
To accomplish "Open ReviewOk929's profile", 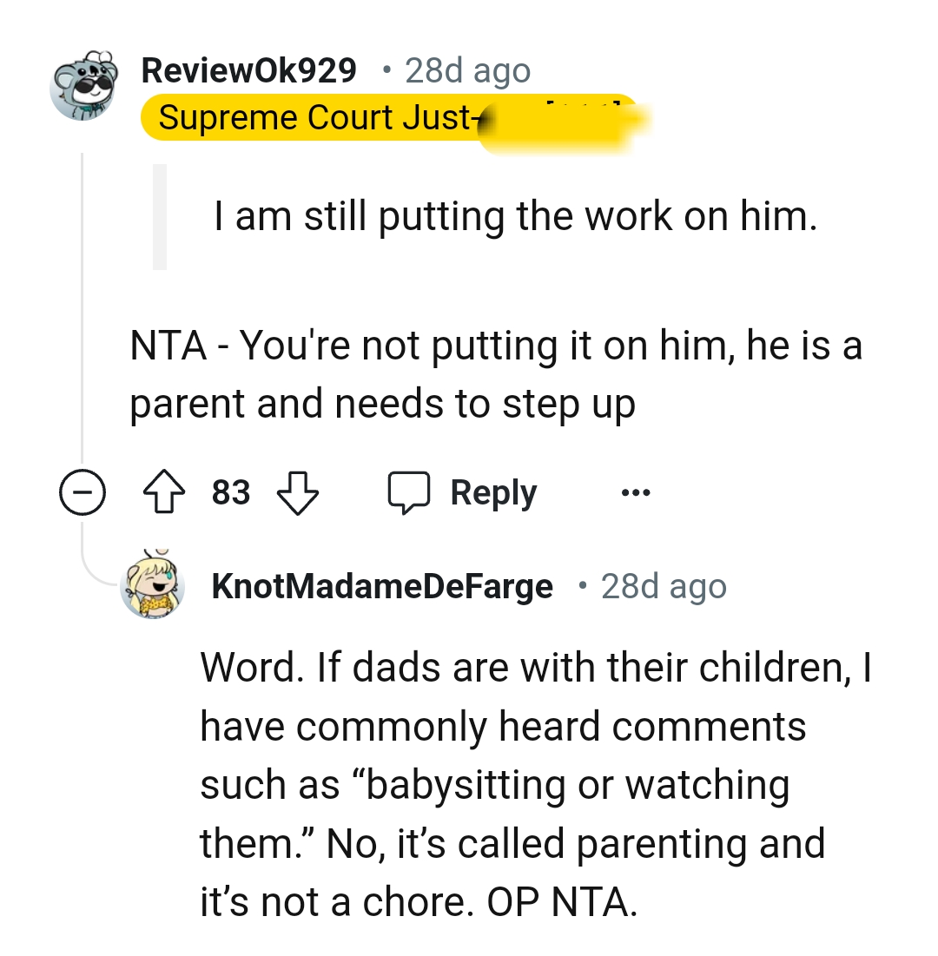I will pos(249,70).
